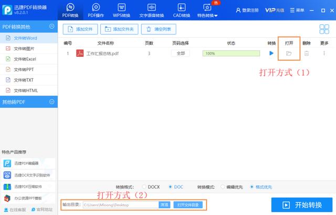Open the PDF转换 tab

[x=70, y=10]
